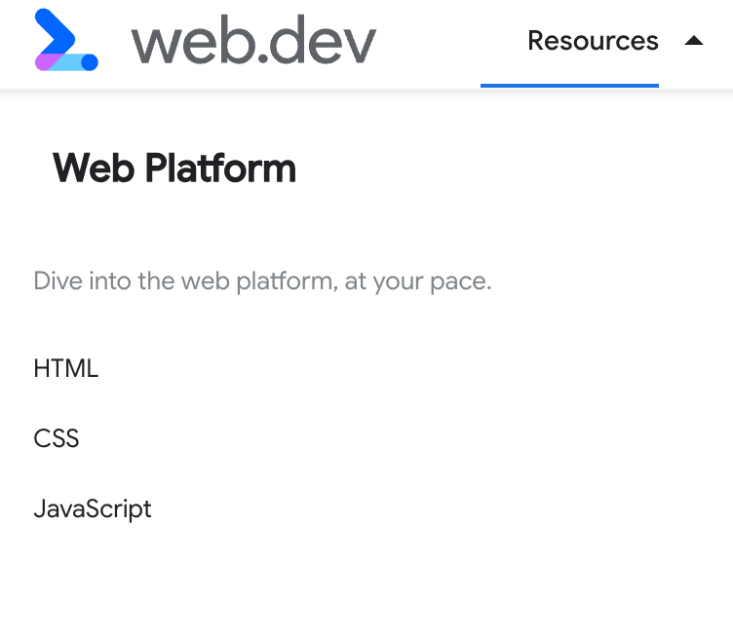Image resolution: width=733 pixels, height=637 pixels.
Task: Click the 'dev' part of site title
Action: pos(323,40)
